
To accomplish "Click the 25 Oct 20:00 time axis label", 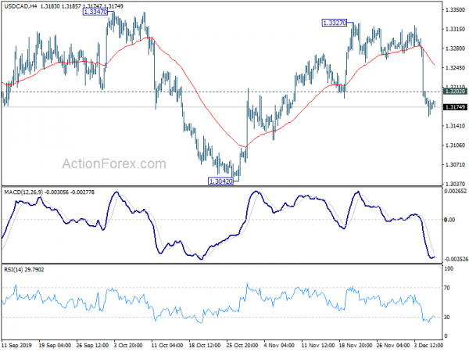I will click(x=242, y=346).
